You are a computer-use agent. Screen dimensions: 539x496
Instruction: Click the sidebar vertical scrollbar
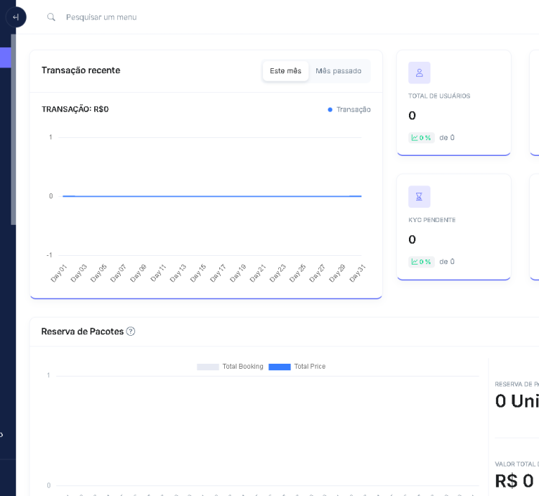tap(13, 129)
